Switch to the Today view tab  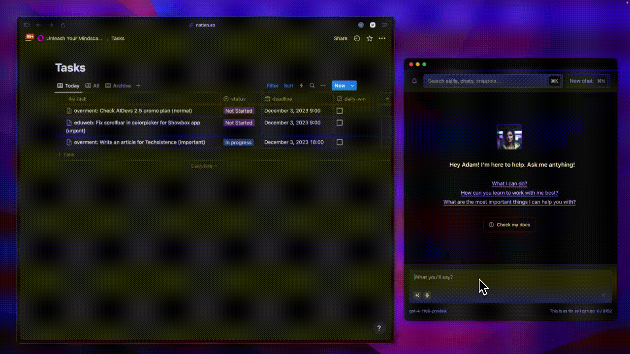pos(68,86)
